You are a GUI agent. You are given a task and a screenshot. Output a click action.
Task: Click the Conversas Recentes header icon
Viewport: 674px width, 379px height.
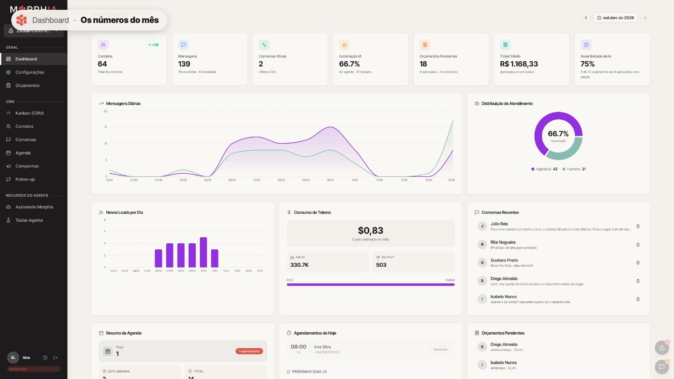click(477, 212)
